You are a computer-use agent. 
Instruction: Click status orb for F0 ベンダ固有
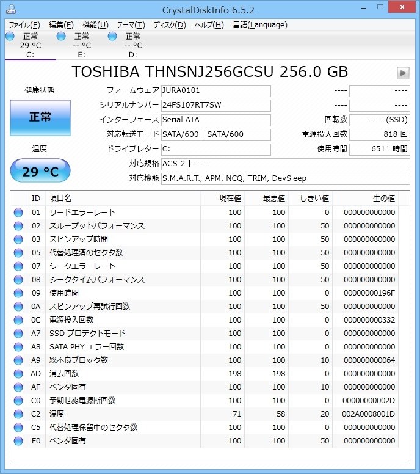tap(18, 441)
